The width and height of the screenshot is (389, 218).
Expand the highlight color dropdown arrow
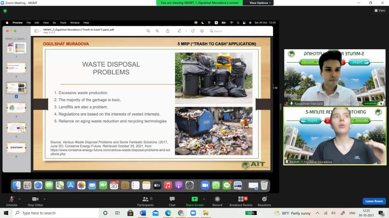click(x=186, y=31)
